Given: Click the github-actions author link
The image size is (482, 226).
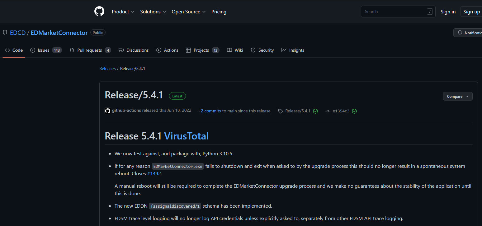Looking at the screenshot, I should pos(126,111).
